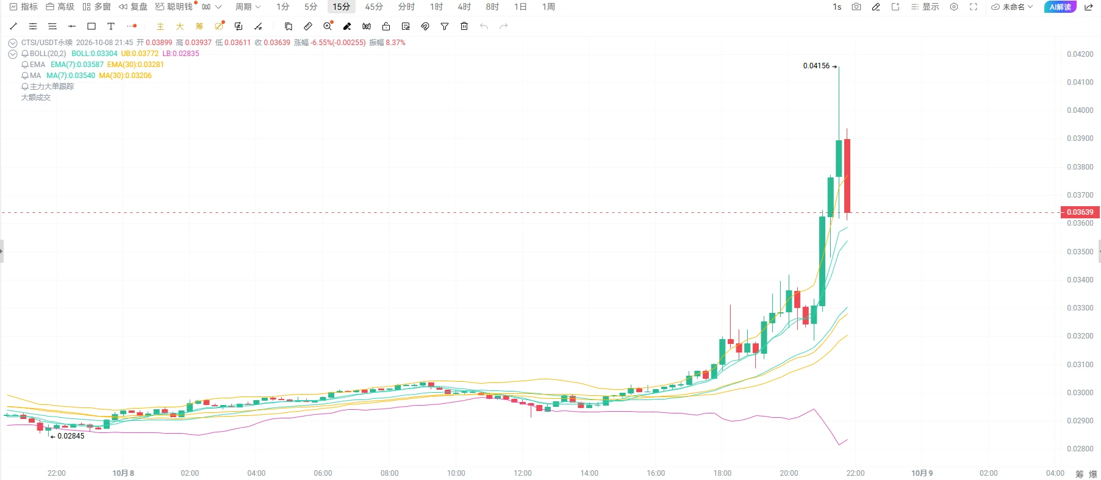Screen dimensions: 1101x480
Task: Collapse the BOLL indicator legend chevron
Action: (x=12, y=54)
